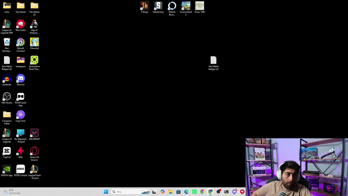Select the Anno 1800 game shortcut
The width and height of the screenshot is (348, 196).
point(200,8)
